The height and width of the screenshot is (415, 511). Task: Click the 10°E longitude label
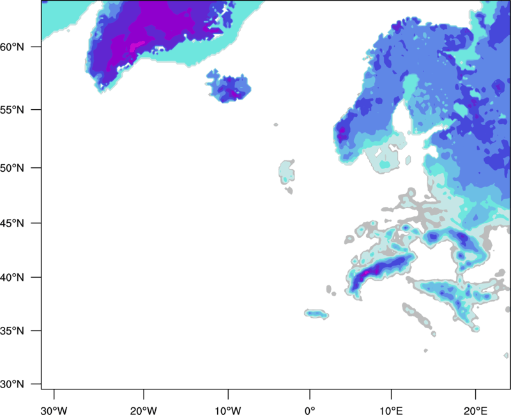391,411
